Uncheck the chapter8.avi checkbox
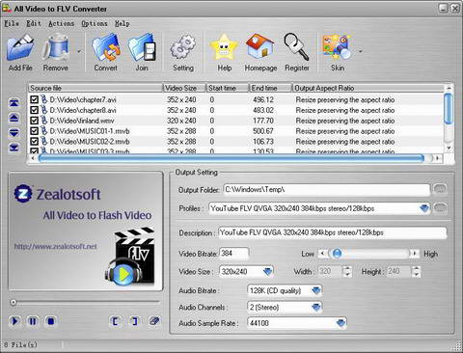 point(34,110)
